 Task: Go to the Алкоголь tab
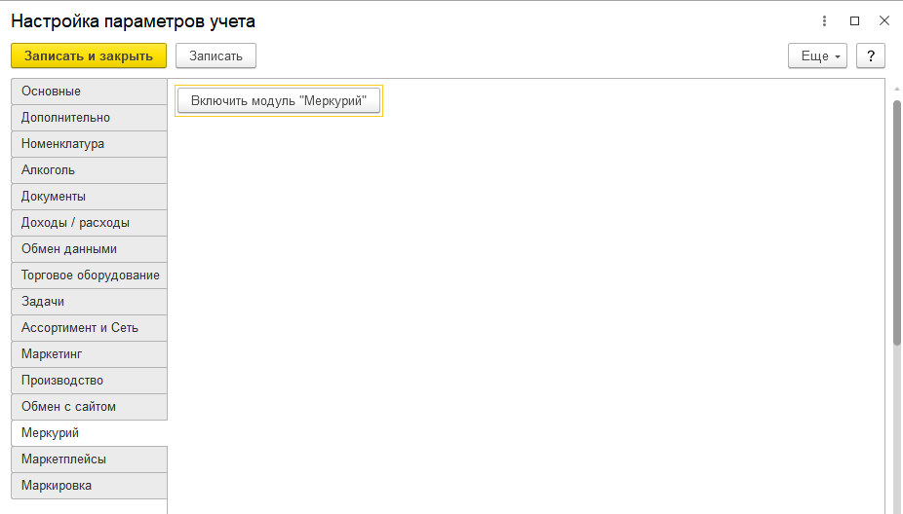pos(89,170)
